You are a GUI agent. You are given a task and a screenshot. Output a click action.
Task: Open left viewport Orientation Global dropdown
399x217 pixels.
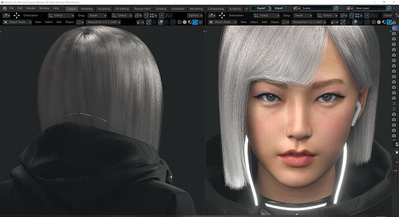pos(61,16)
